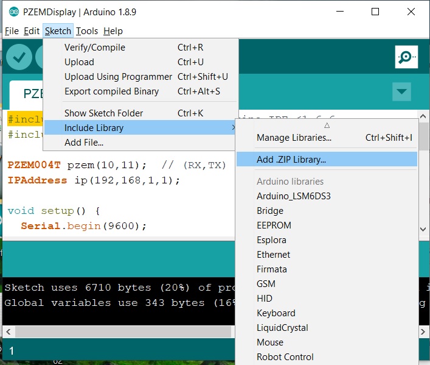Open Manage Libraries...

click(327, 138)
